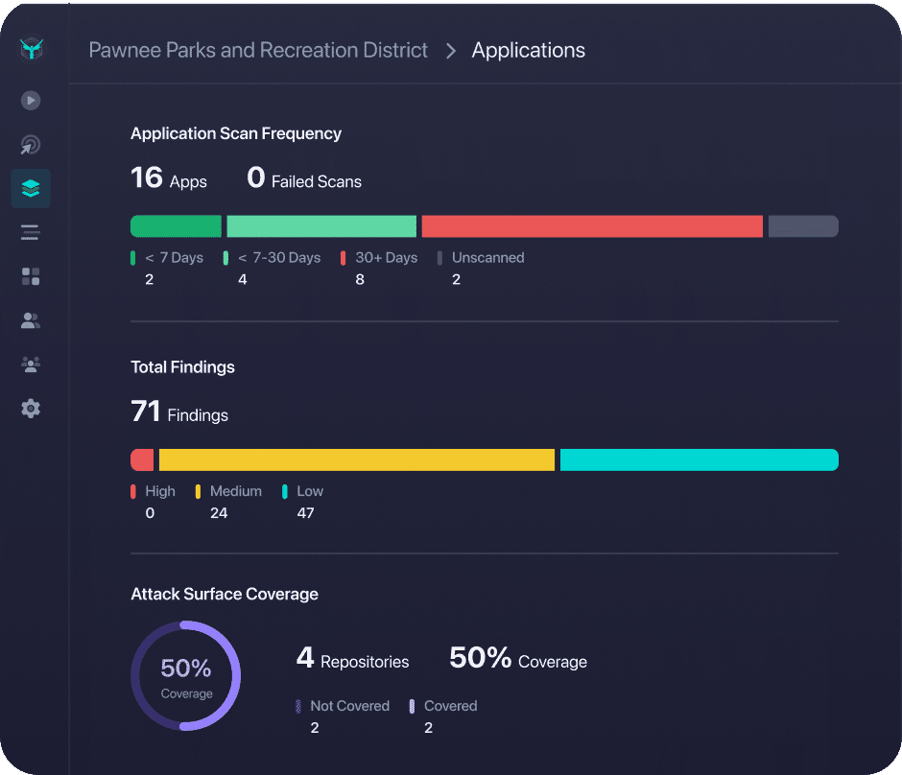Click the three-person teams sidebar icon

(x=31, y=364)
